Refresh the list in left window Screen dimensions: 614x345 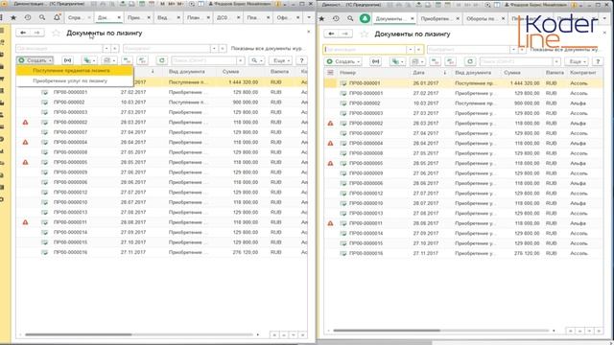coord(162,60)
